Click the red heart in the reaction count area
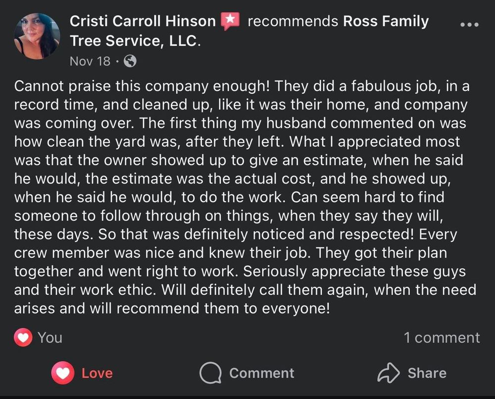The width and height of the screenshot is (495, 399). coord(23,337)
